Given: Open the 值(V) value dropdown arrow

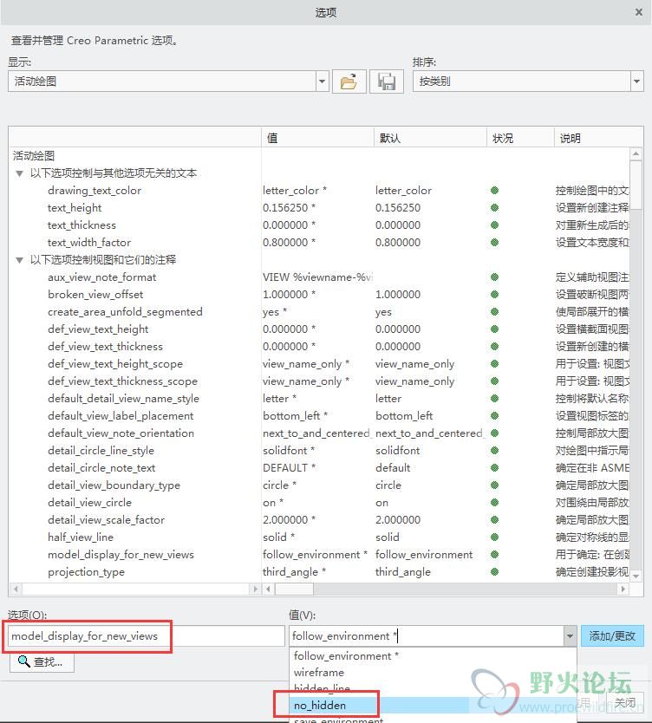Looking at the screenshot, I should point(570,635).
